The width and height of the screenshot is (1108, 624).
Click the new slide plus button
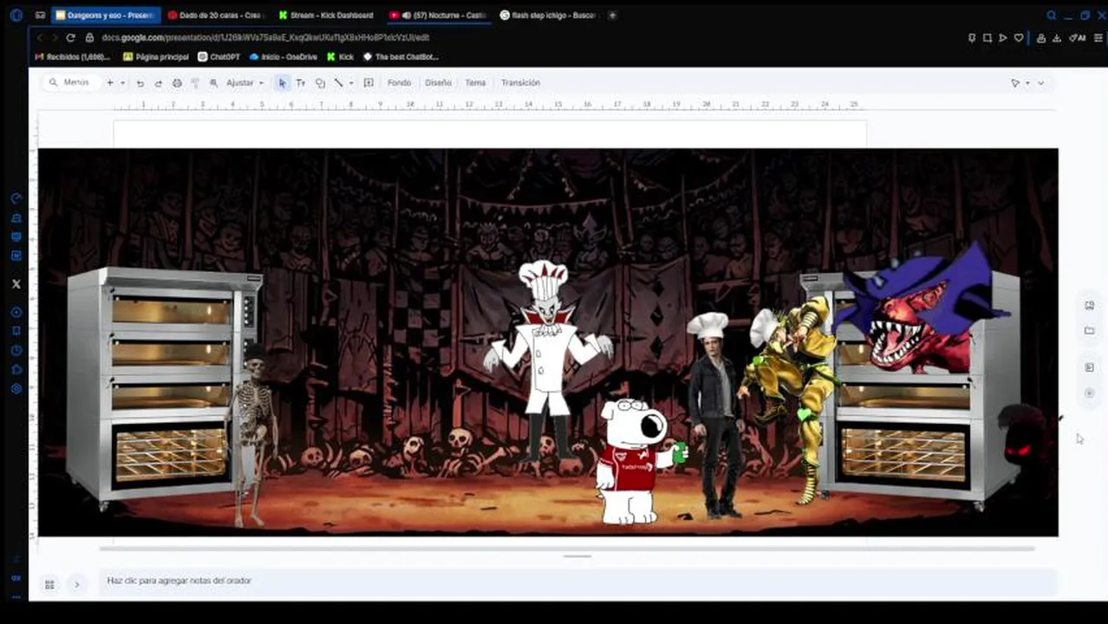coord(110,83)
